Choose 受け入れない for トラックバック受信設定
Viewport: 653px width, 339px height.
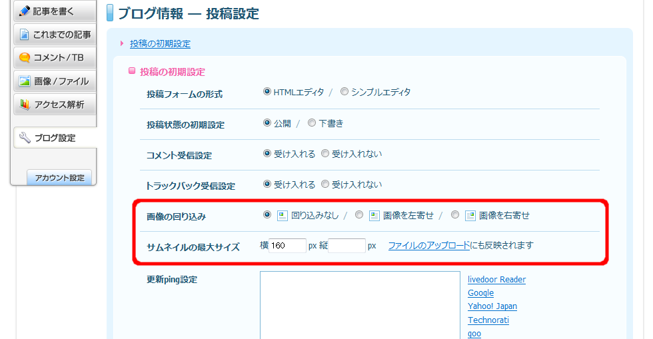(x=325, y=184)
